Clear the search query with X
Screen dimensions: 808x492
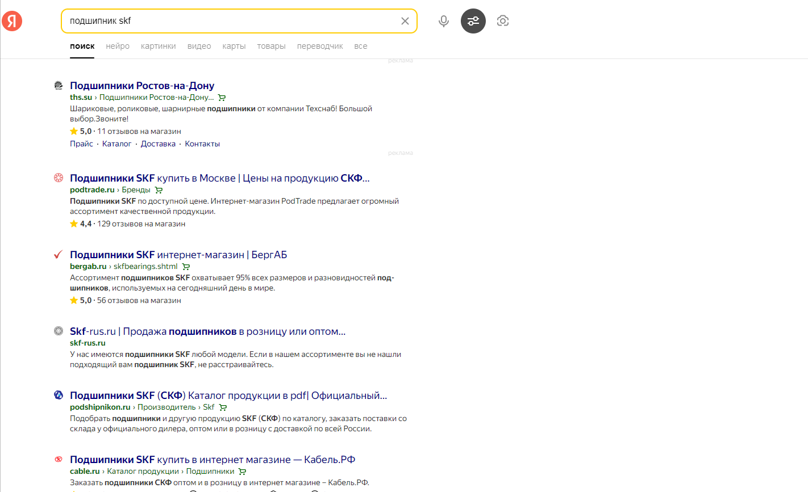click(405, 21)
